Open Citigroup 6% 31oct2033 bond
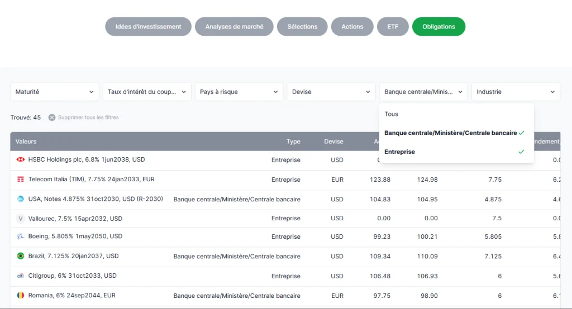This screenshot has height=309, width=572. (72, 276)
